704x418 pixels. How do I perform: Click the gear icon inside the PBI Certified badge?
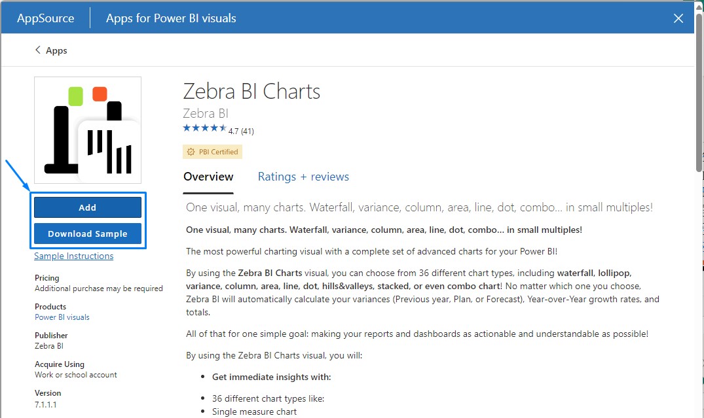[x=192, y=151]
